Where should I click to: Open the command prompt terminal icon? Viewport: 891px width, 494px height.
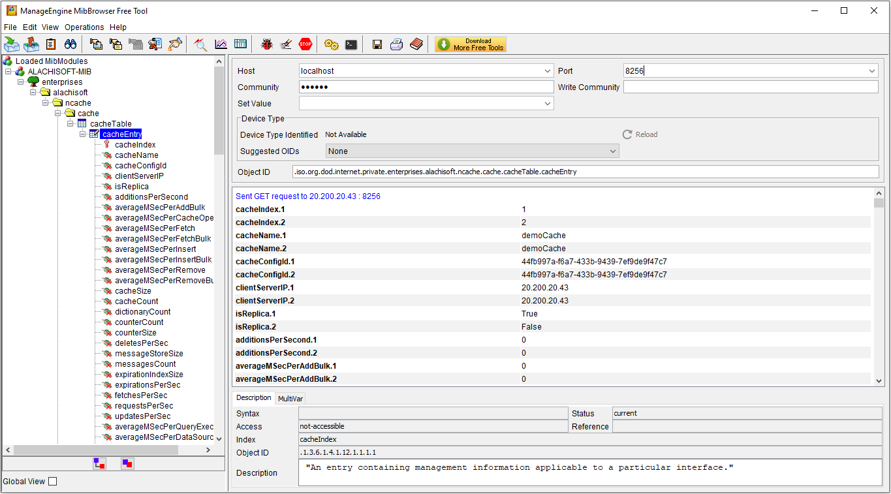351,44
